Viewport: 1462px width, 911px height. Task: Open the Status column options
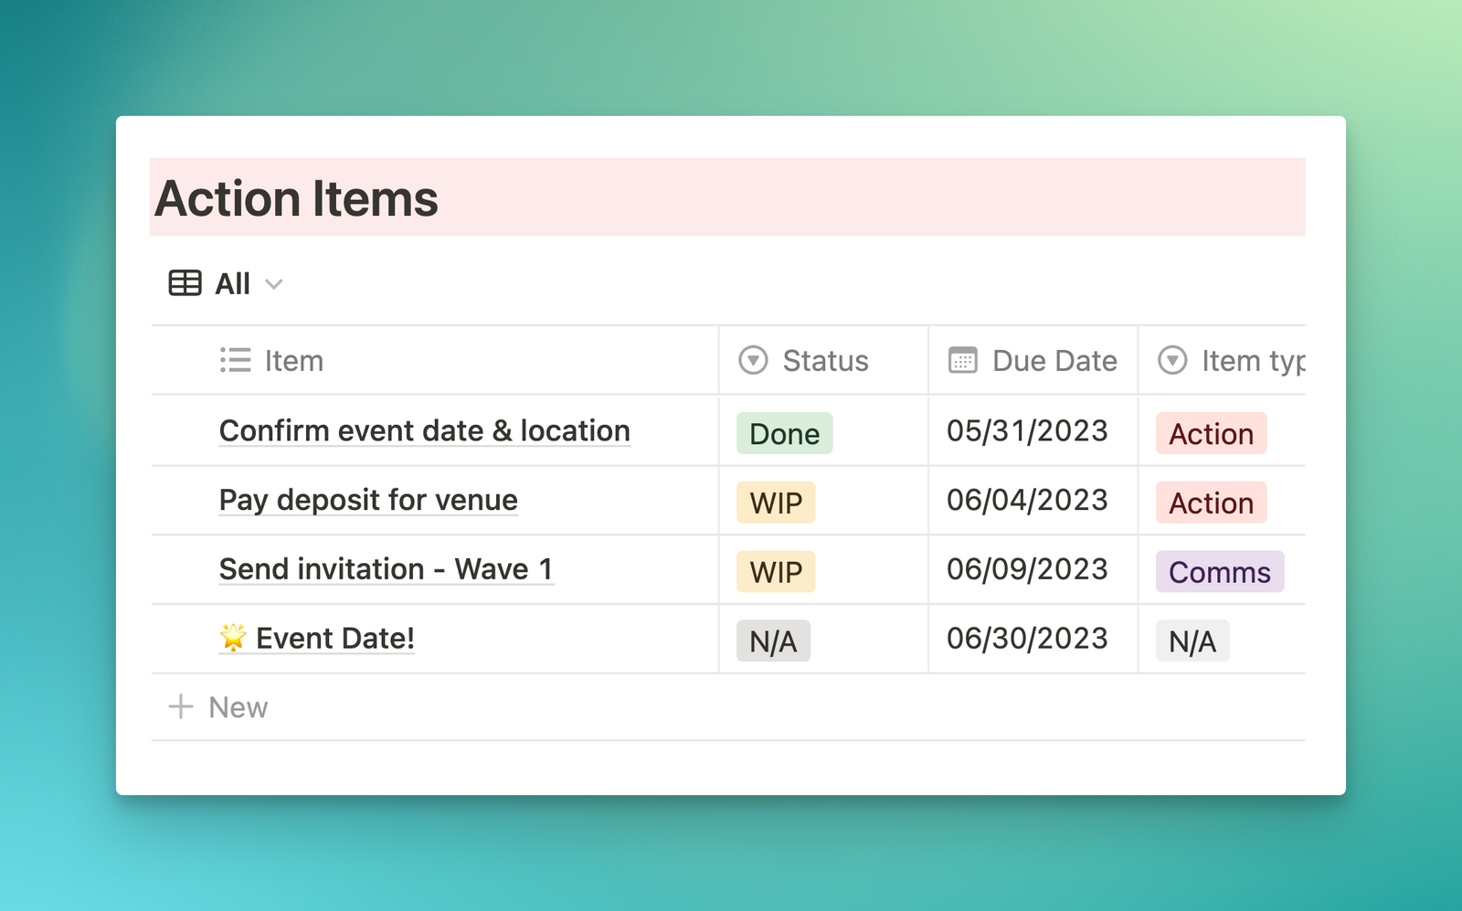point(822,360)
